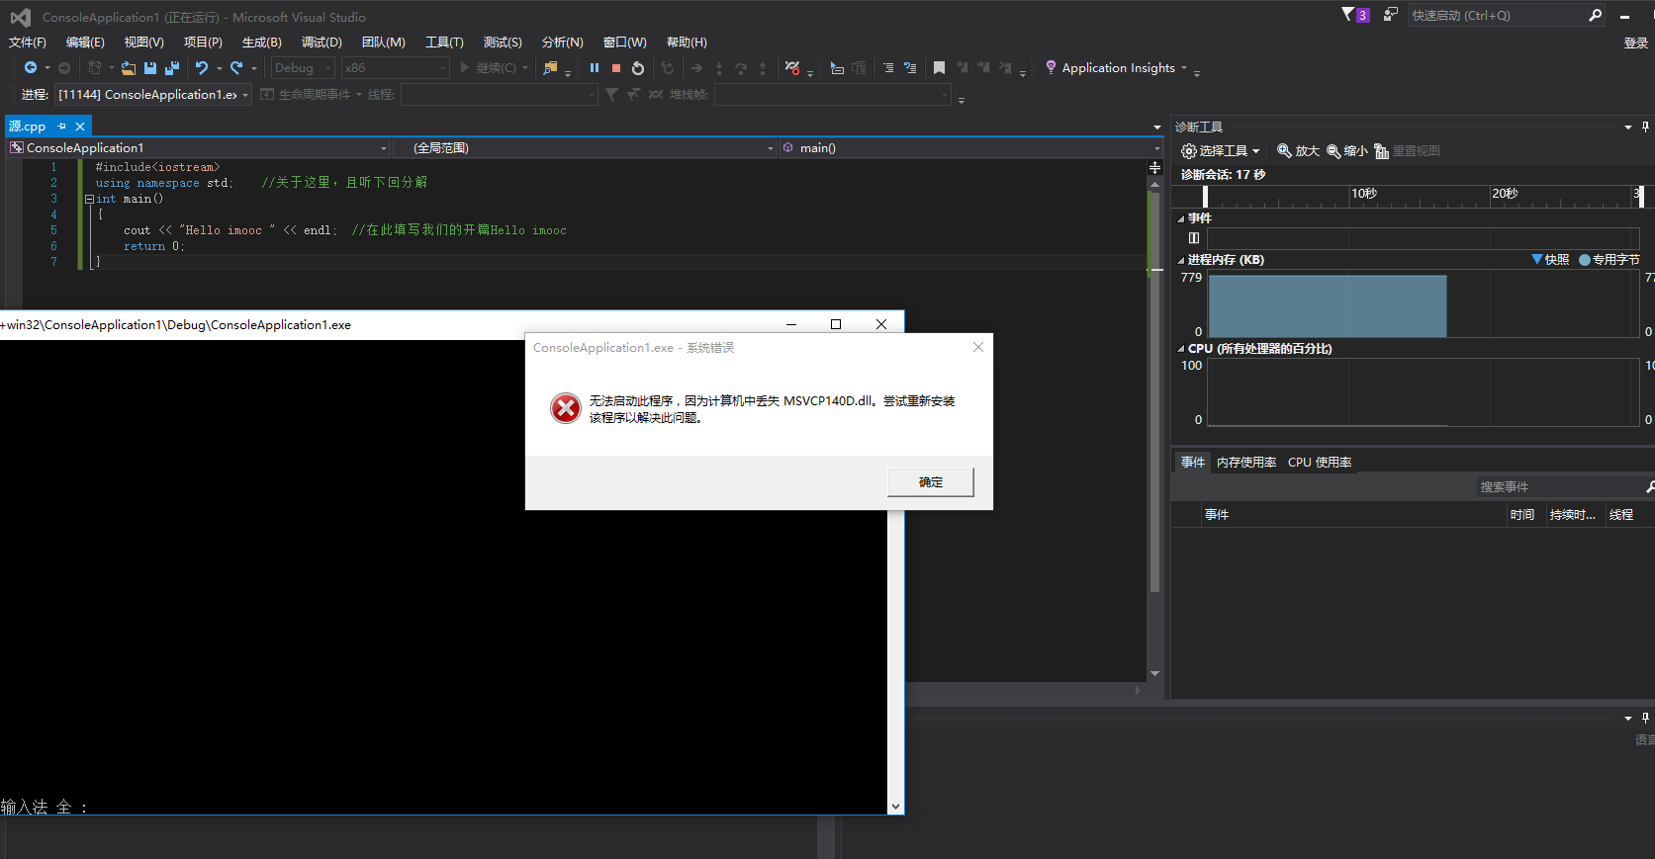The width and height of the screenshot is (1655, 859).
Task: Click the Toggle Bookmark icon
Action: pos(939,68)
